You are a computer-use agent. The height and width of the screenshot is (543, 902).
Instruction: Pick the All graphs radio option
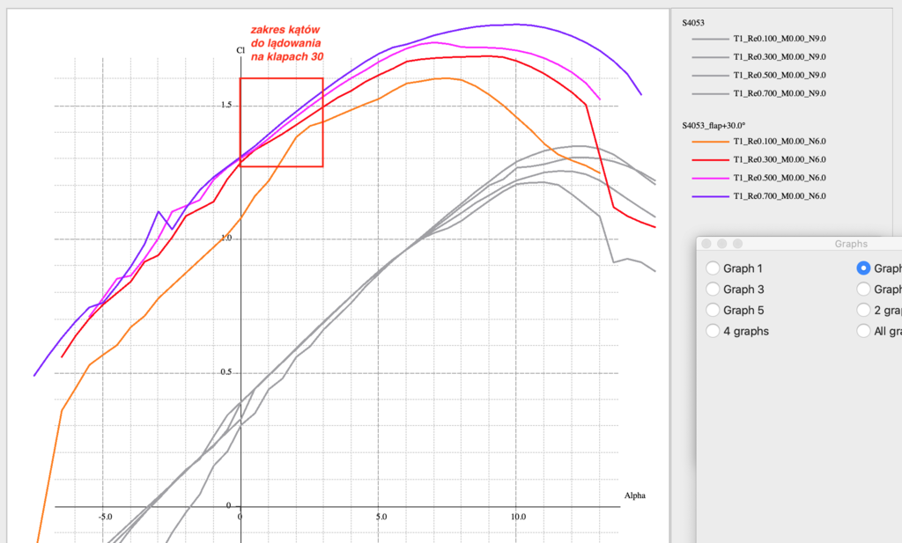click(x=864, y=332)
